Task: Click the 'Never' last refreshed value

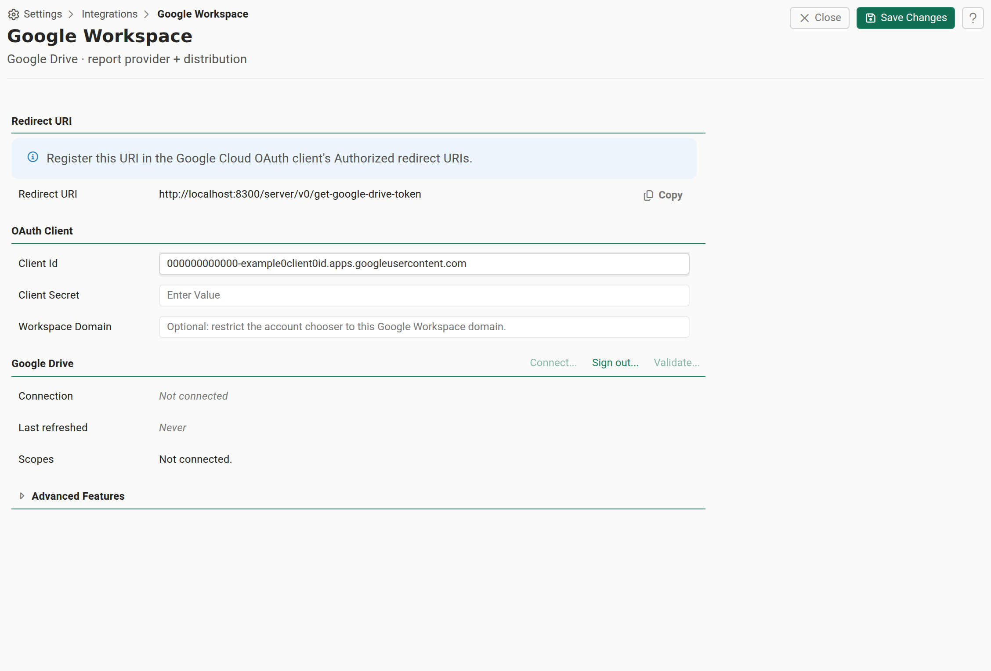Action: (x=173, y=428)
